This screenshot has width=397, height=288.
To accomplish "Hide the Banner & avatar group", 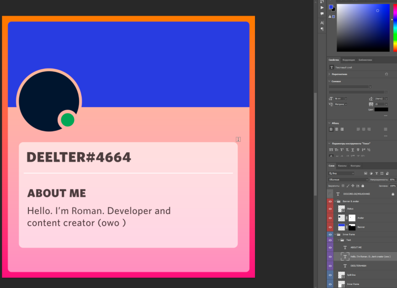I will 330,202.
